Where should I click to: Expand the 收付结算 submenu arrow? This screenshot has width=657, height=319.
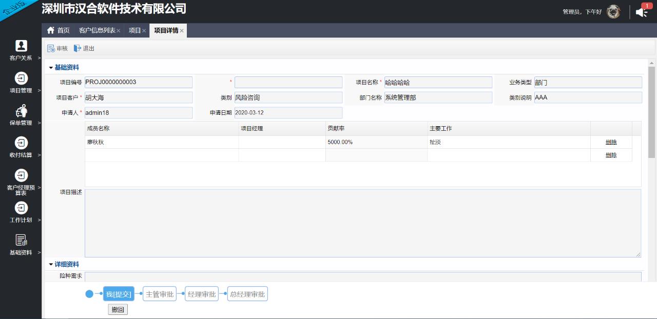coord(39,155)
